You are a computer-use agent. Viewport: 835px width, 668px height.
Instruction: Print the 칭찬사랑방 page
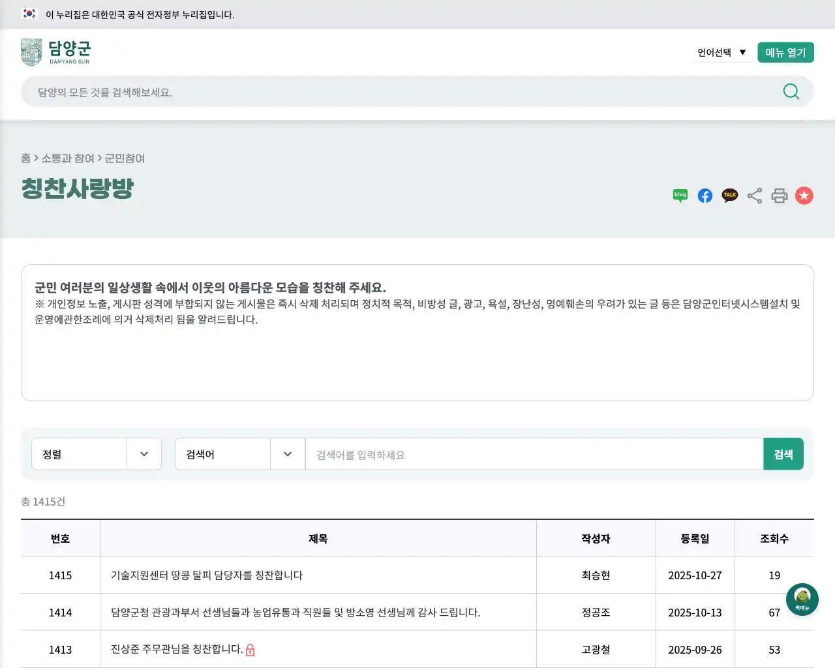[x=780, y=195]
